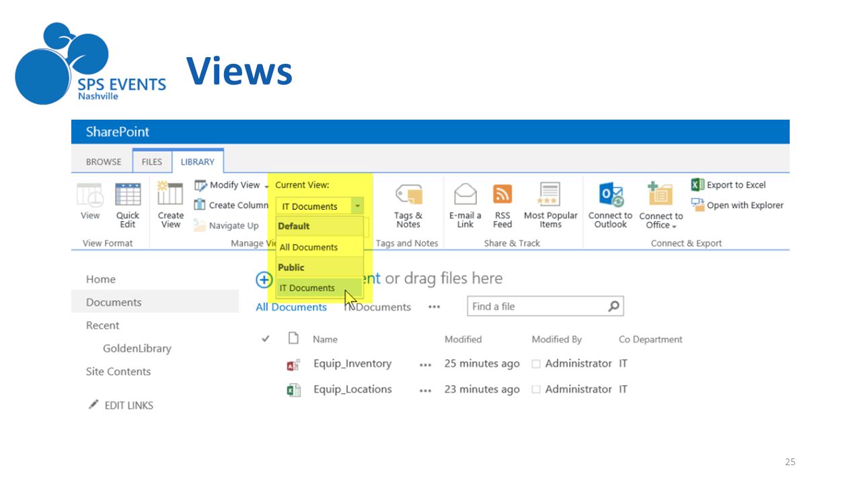Image resolution: width=861 pixels, height=484 pixels.
Task: Open the views ellipsis next to IT Documents
Action: (x=435, y=307)
